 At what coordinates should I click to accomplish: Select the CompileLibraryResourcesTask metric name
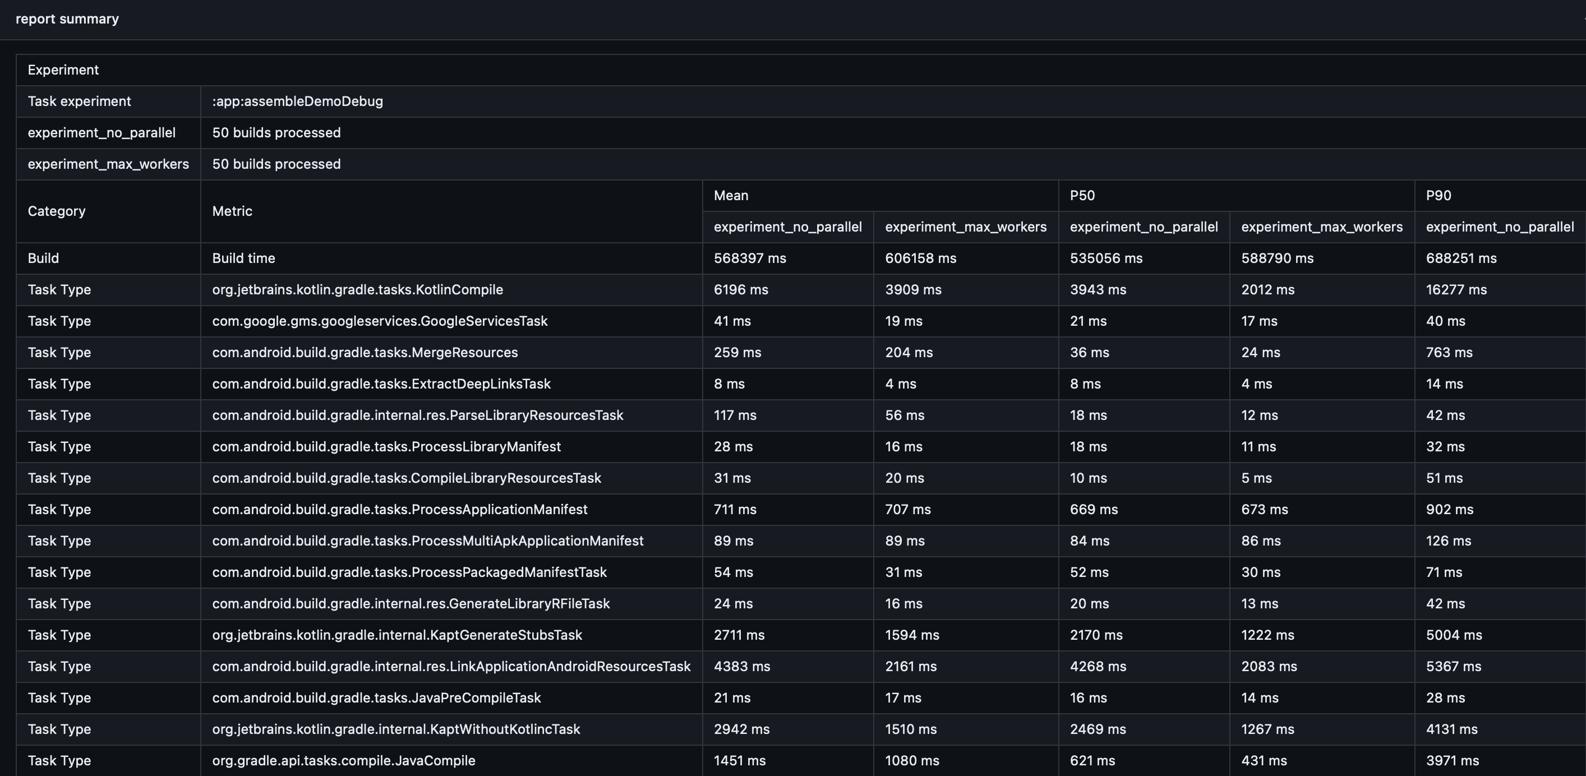coord(407,478)
